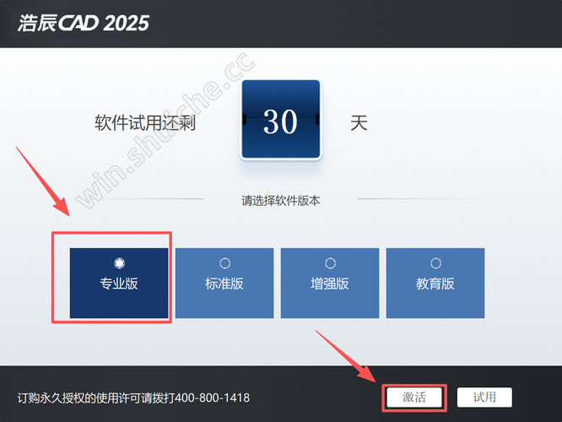Click the 30 days countdown flip counter
This screenshot has height=422, width=562.
tap(281, 119)
